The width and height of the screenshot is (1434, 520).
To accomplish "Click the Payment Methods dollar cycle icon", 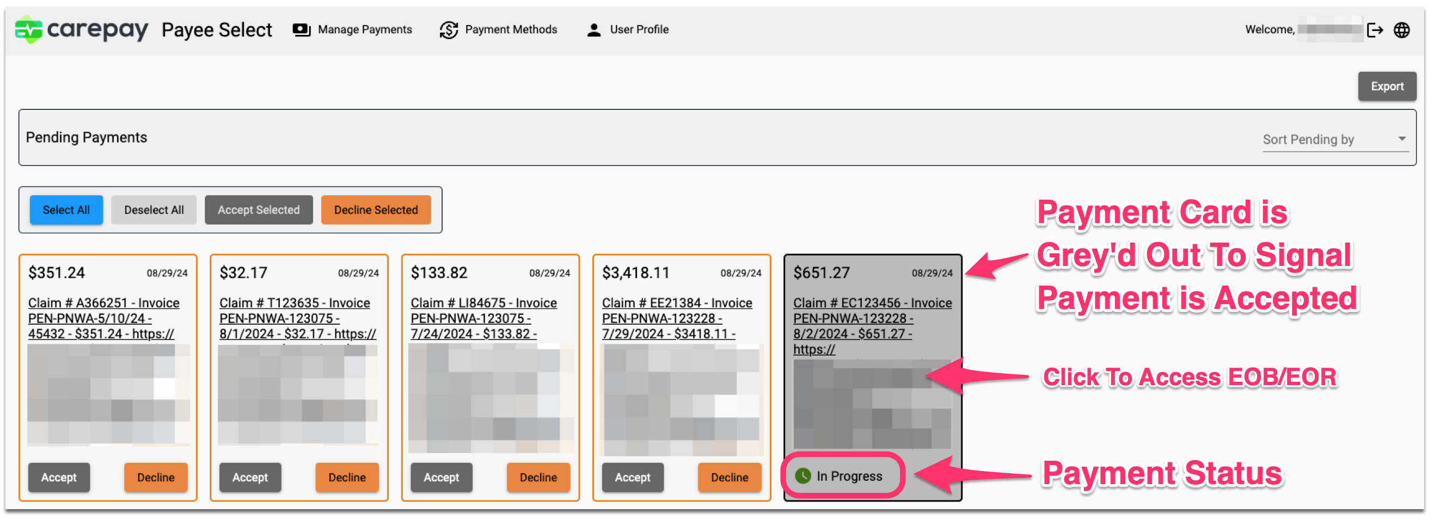I will (x=448, y=29).
